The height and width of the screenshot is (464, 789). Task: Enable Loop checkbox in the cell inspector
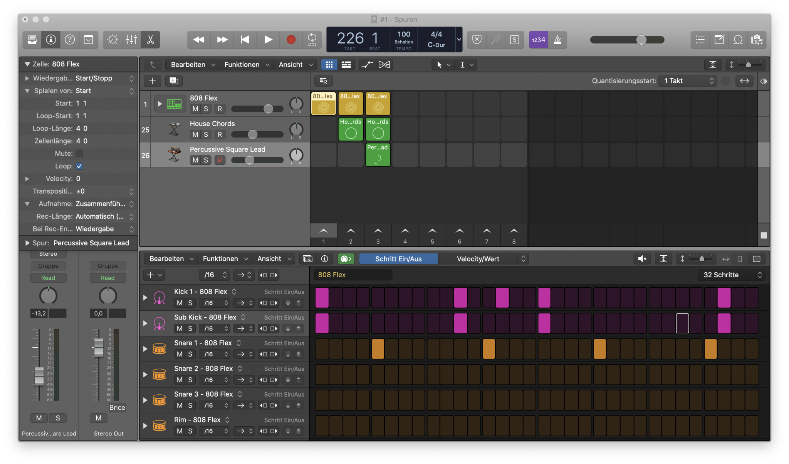[x=79, y=166]
